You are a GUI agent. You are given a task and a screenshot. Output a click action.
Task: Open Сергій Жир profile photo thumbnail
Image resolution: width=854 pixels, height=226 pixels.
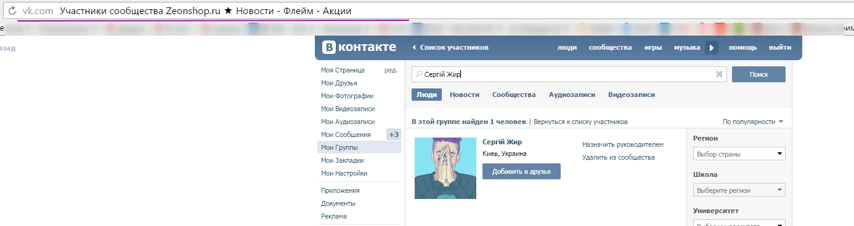445,168
